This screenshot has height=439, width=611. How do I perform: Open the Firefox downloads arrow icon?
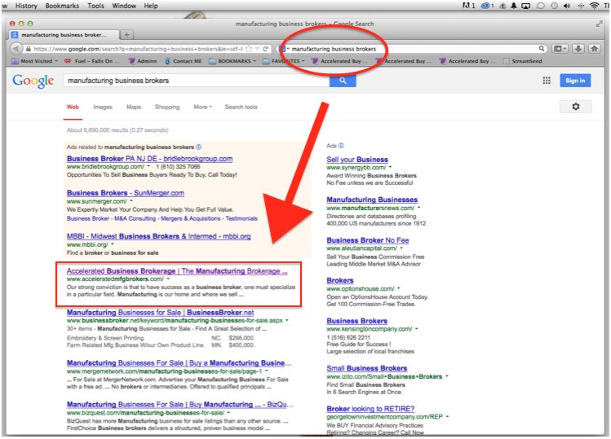coord(578,49)
